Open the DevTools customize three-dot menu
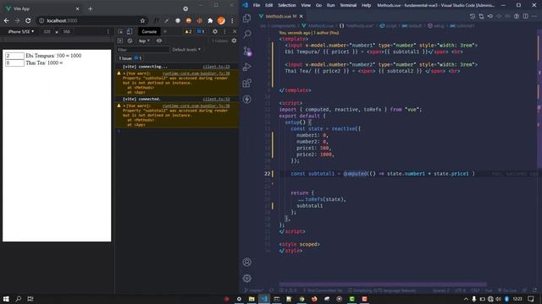The image size is (542, 304). [x=224, y=31]
